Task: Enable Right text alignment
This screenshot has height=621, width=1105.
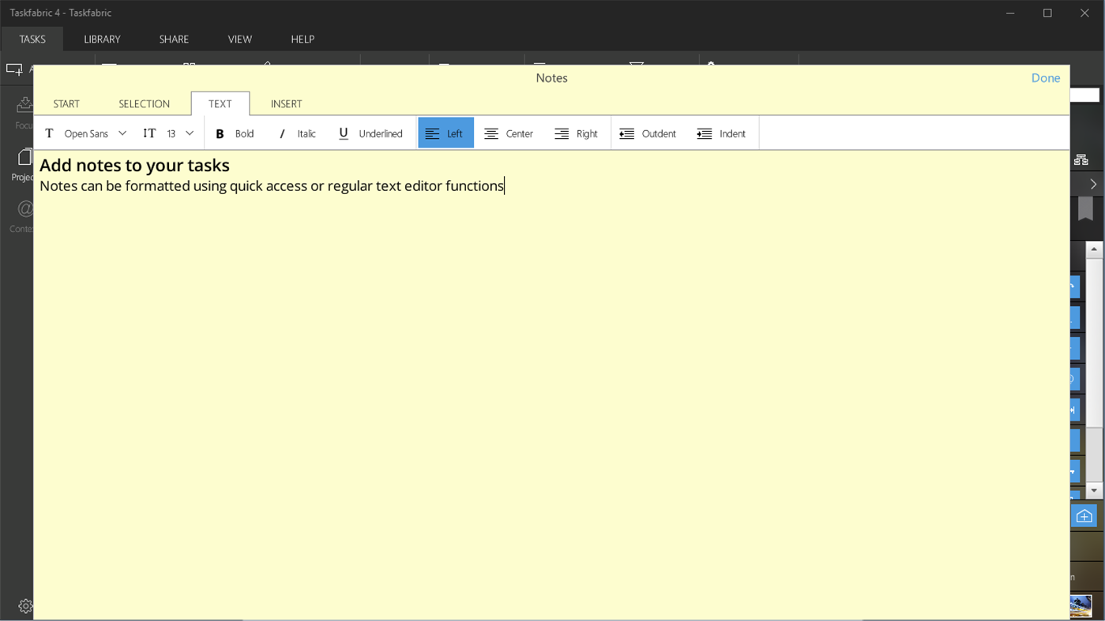Action: click(x=576, y=133)
